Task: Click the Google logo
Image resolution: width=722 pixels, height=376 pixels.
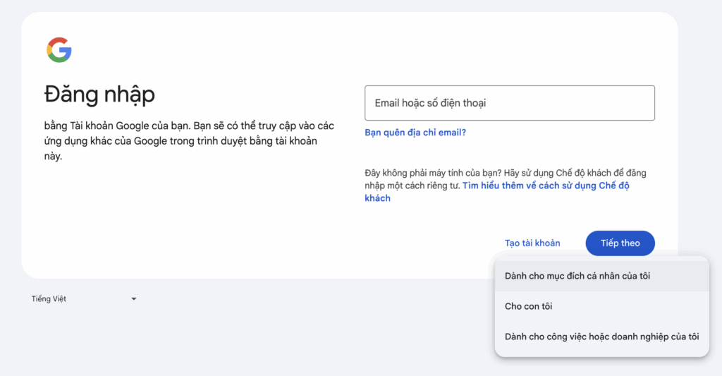Action: tap(59, 50)
